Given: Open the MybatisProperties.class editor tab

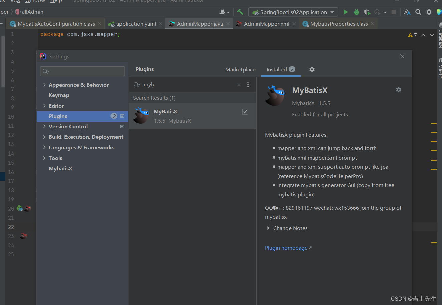Looking at the screenshot, I should coord(339,24).
